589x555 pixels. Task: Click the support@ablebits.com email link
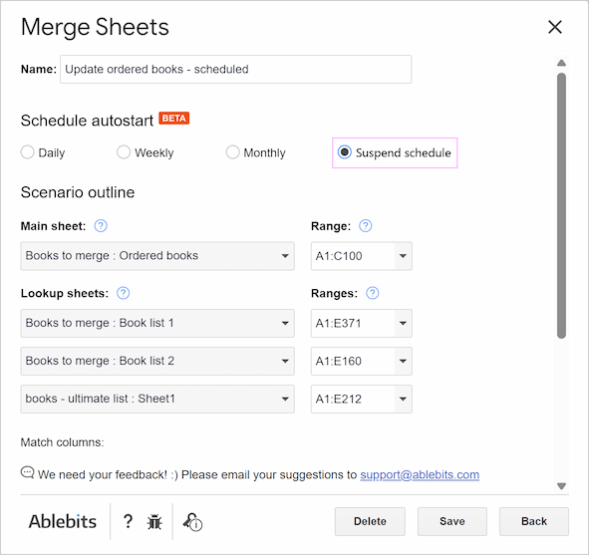pyautogui.click(x=420, y=475)
